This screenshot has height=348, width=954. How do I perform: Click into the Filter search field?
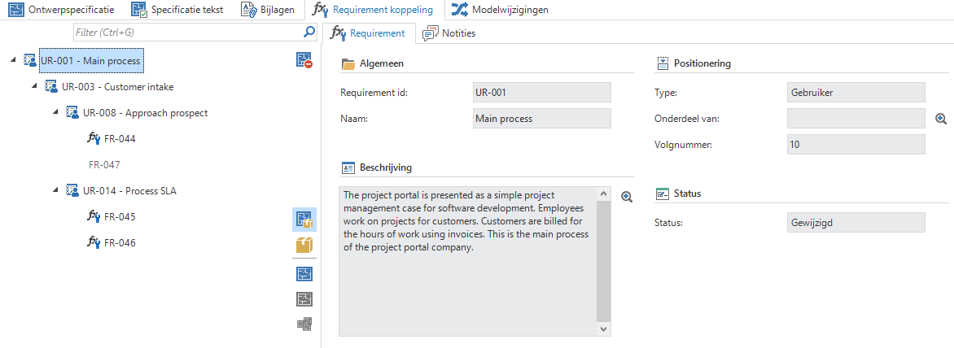tap(186, 33)
